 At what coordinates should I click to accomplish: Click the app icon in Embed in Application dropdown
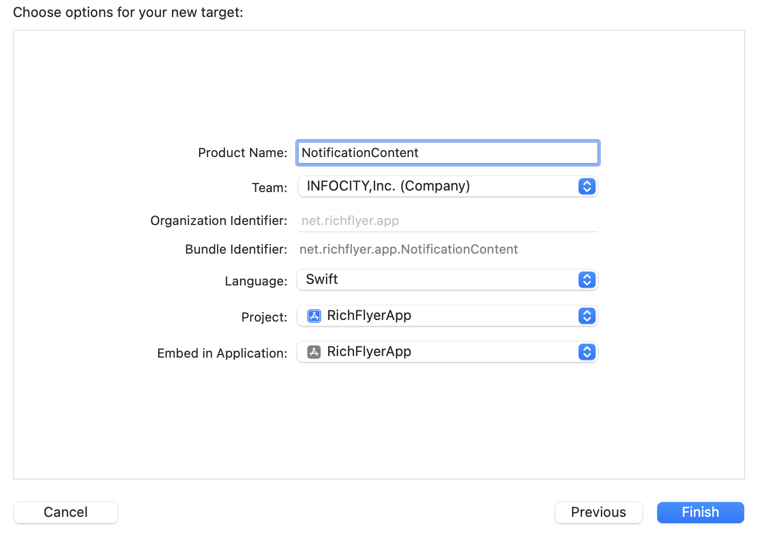(x=314, y=352)
